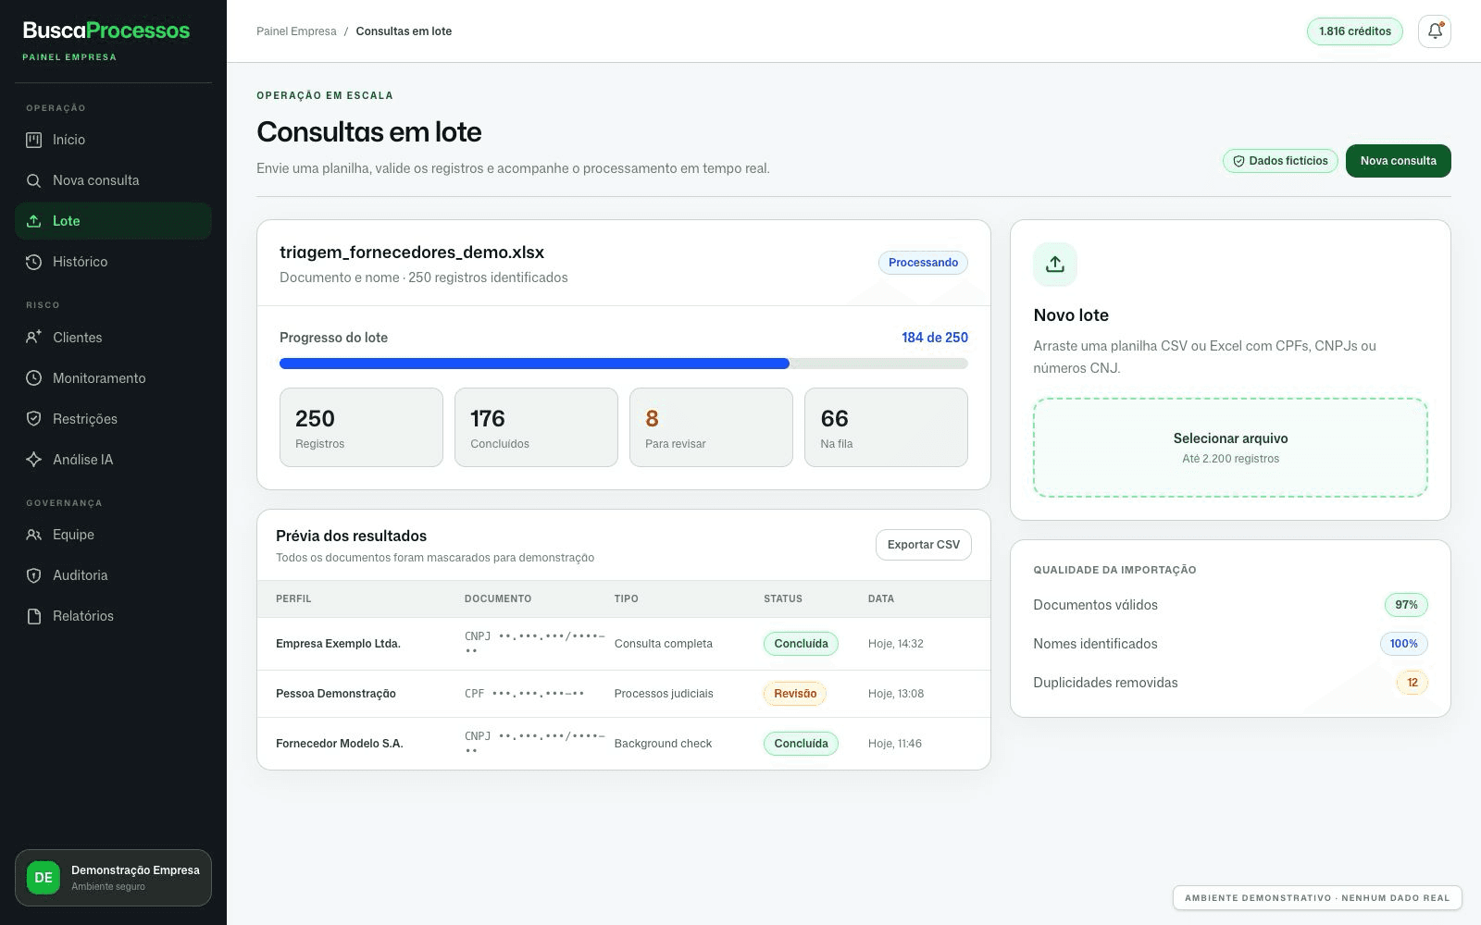Click the Painel Empresa breadcrumb link
This screenshot has width=1481, height=925.
pyautogui.click(x=296, y=31)
